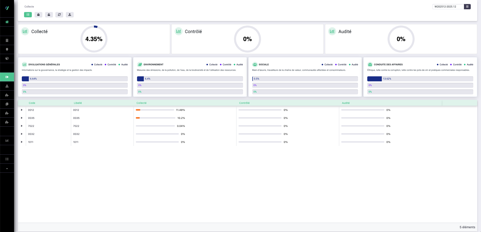The width and height of the screenshot is (481, 232).
Task: Expand row 1011 details
Action: tap(22, 142)
